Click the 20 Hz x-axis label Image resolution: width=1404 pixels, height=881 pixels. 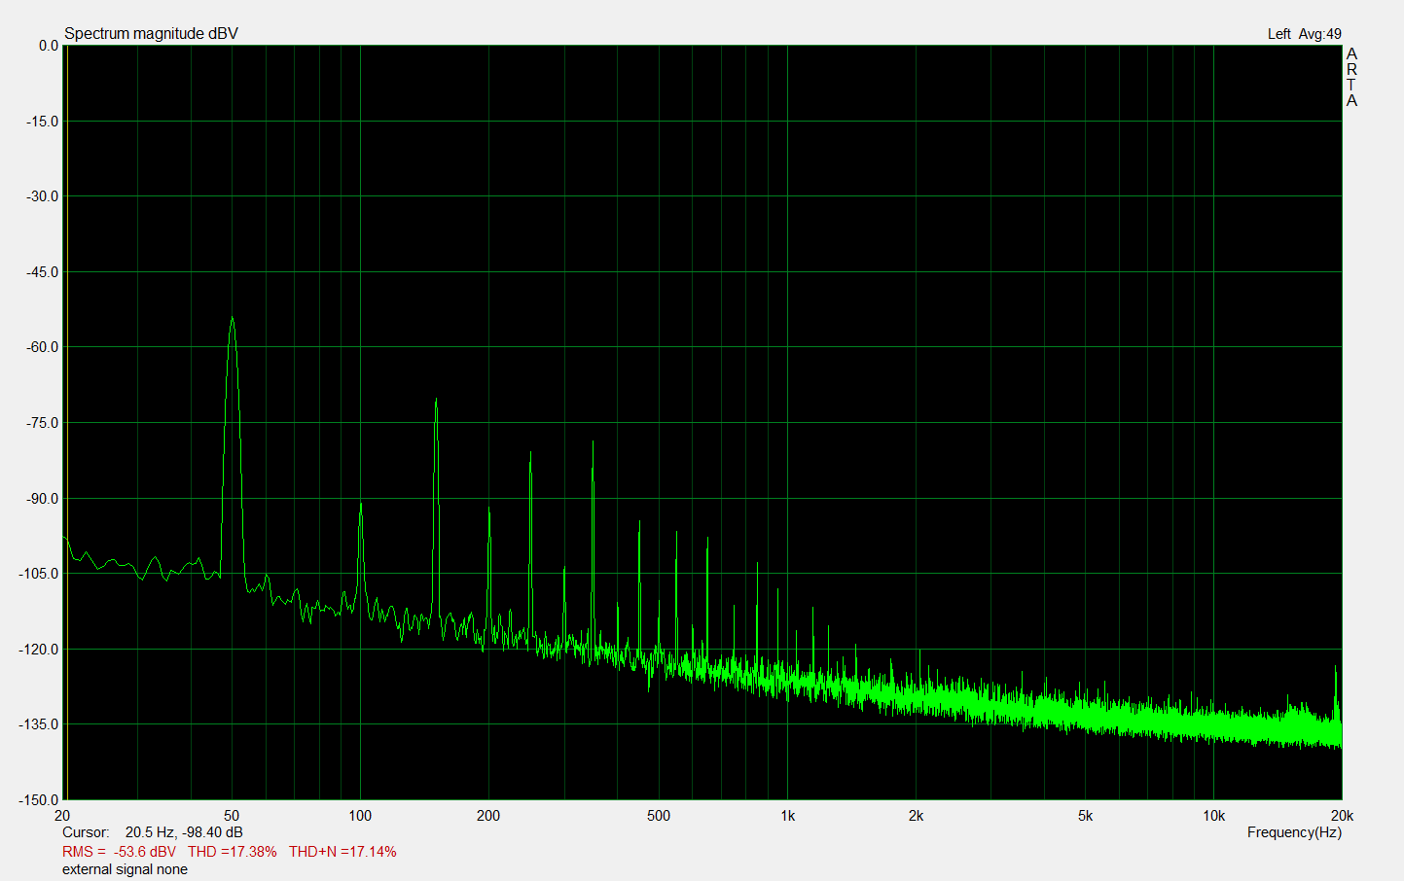click(62, 816)
